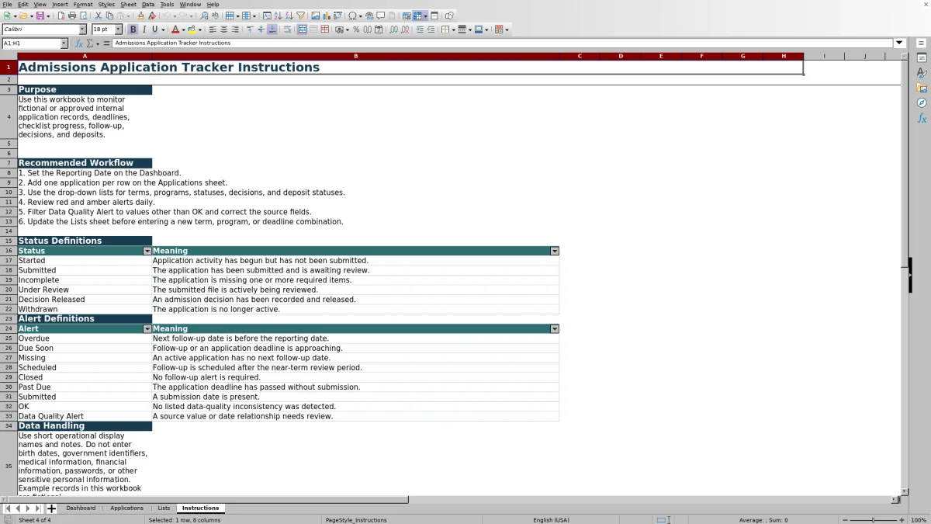
Task: Open special character Omega icon
Action: [x=352, y=16]
